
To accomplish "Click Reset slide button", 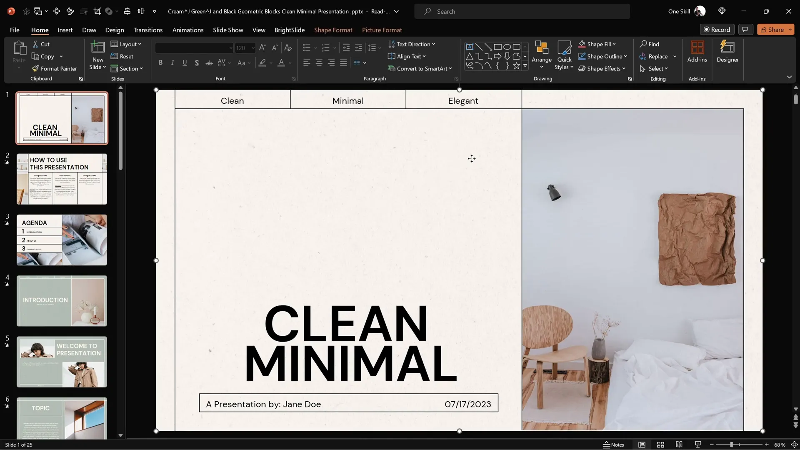I will coord(122,56).
